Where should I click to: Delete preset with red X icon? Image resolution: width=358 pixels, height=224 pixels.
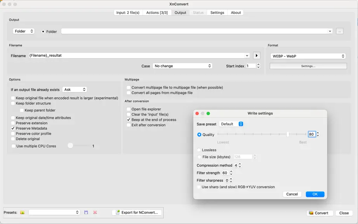(x=95, y=212)
